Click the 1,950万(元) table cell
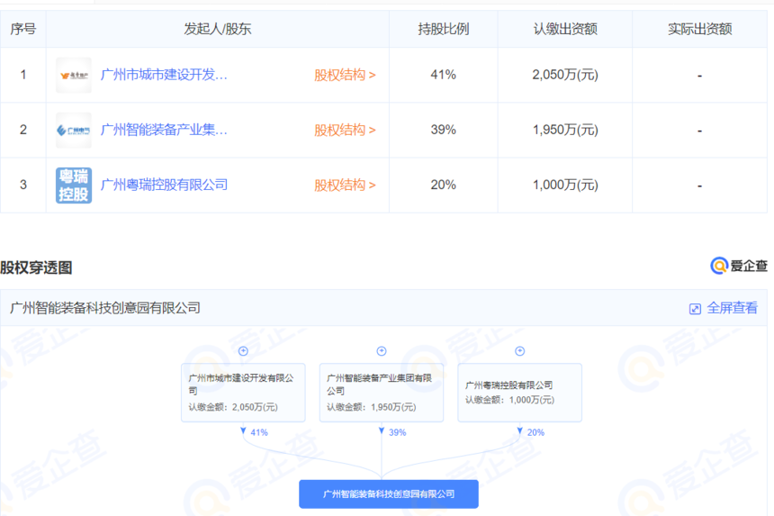This screenshot has width=774, height=516. 565,130
